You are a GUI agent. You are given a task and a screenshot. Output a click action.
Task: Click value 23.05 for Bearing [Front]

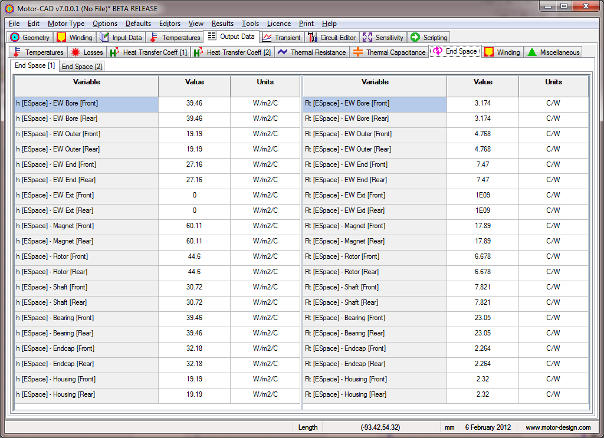pyautogui.click(x=482, y=318)
